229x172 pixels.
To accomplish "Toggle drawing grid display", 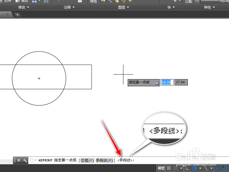I will pos(169,168).
